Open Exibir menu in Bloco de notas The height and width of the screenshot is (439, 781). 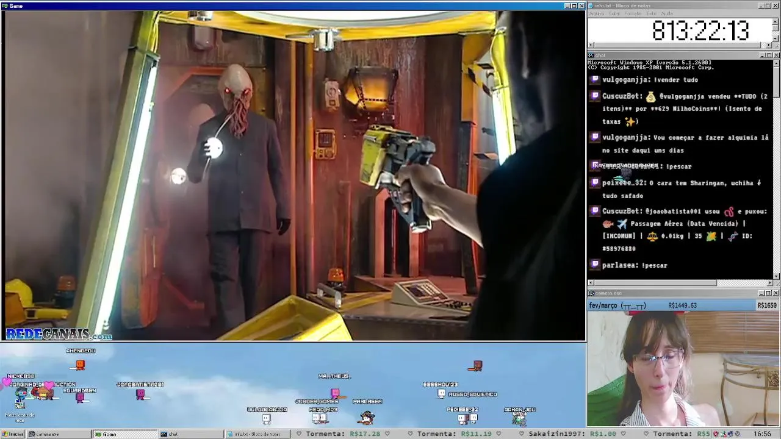click(x=652, y=13)
